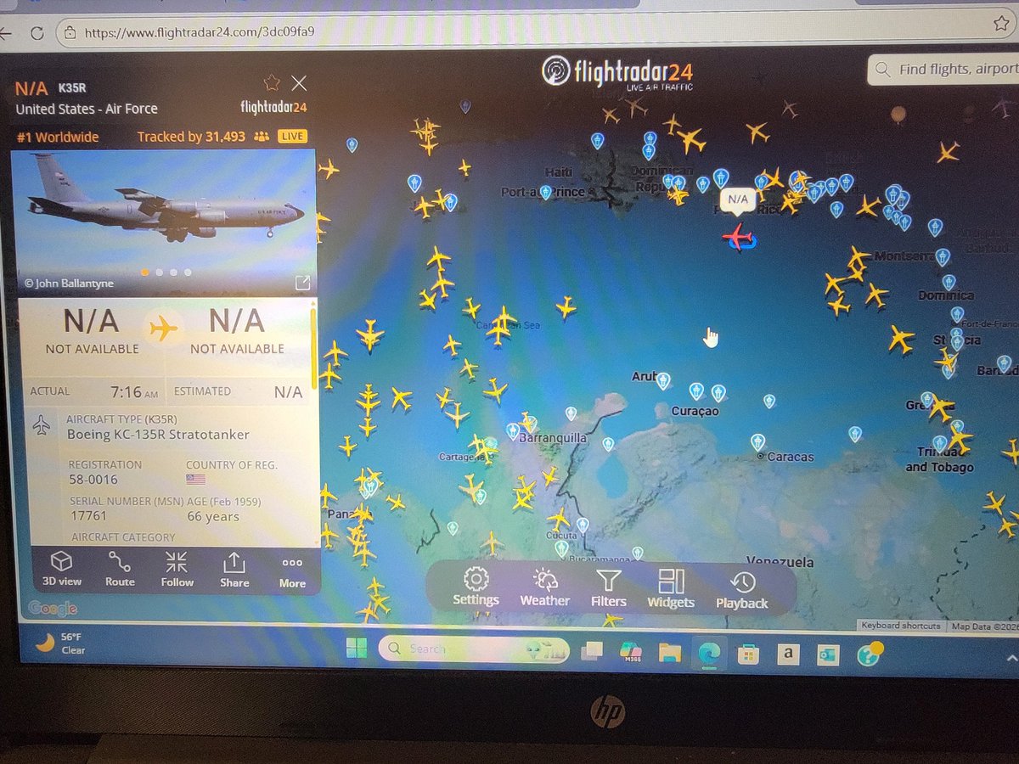Image resolution: width=1019 pixels, height=764 pixels.
Task: Click the serial number 17761
Action: [x=88, y=516]
